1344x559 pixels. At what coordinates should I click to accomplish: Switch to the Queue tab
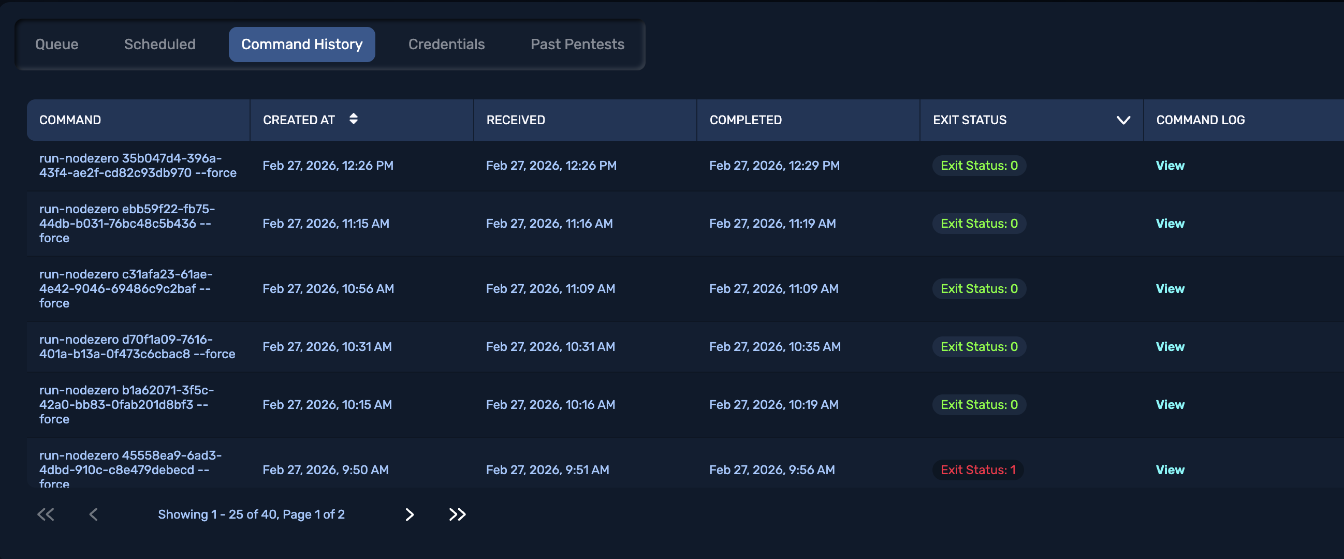pyautogui.click(x=57, y=45)
